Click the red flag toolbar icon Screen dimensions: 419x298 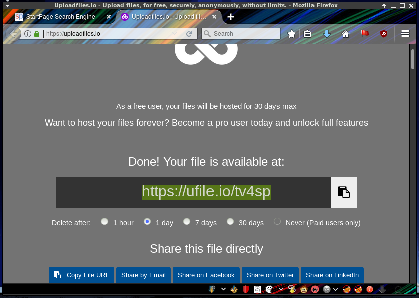[x=365, y=33]
